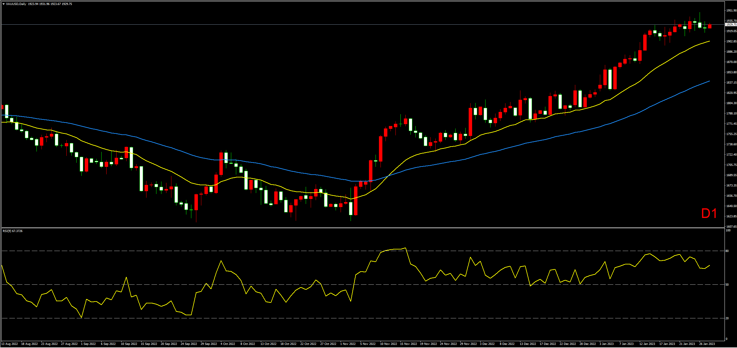This screenshot has height=348, width=737.
Task: Click the 1788.10 price scale label
Action: [x=731, y=114]
